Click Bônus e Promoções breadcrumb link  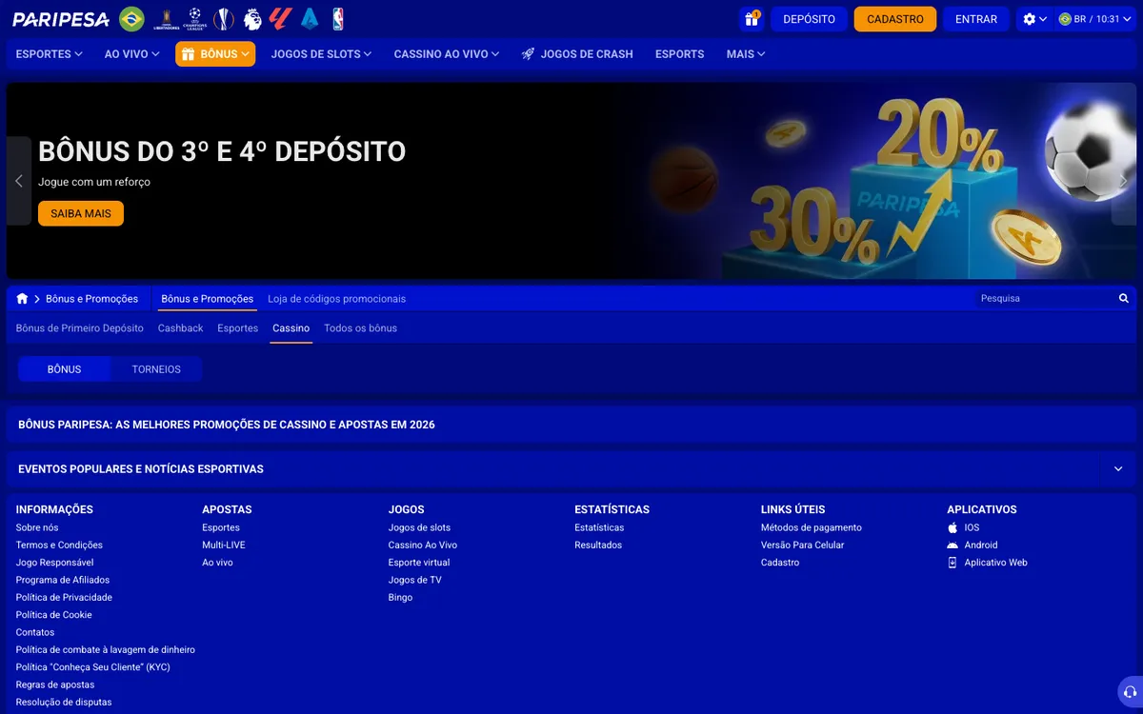tap(91, 299)
